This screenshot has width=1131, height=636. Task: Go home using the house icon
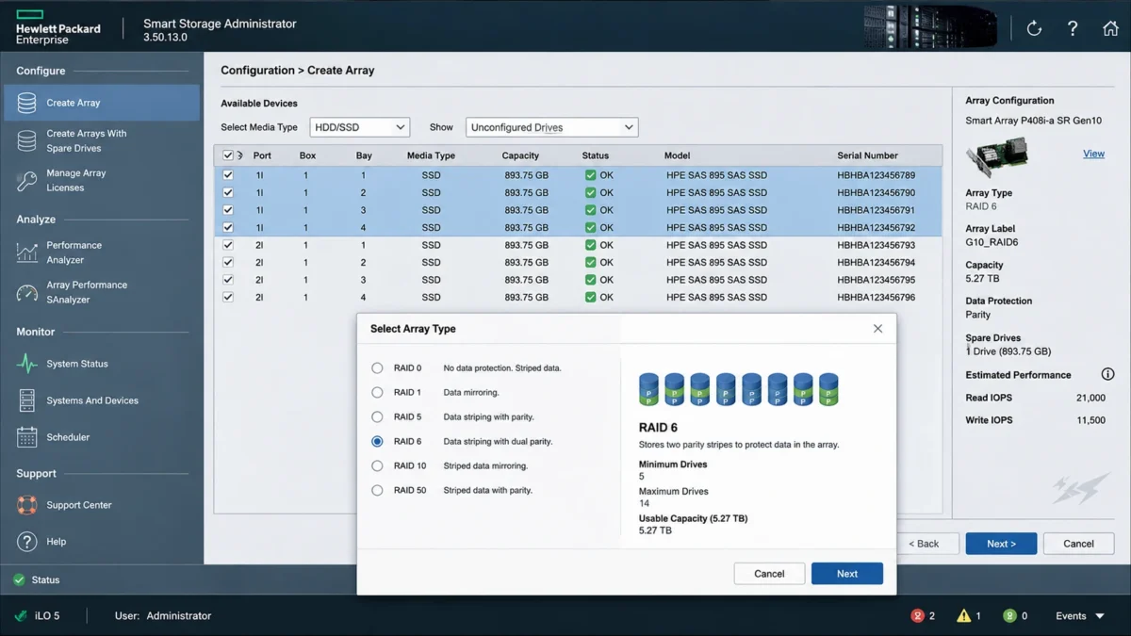[1110, 28]
